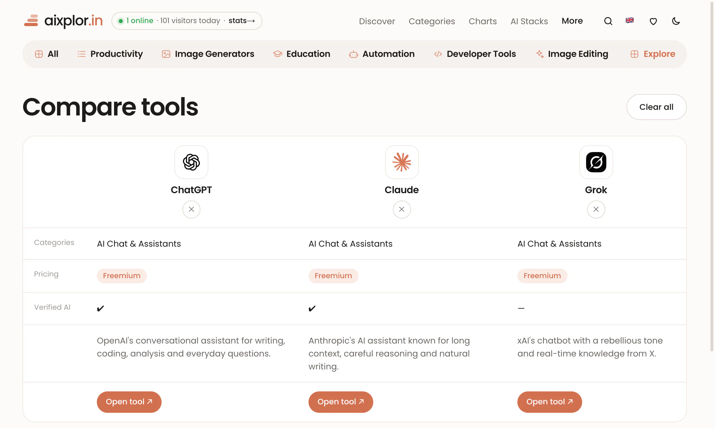Open tool button for ChatGPT
Viewport: 715px width, 428px height.
click(129, 402)
